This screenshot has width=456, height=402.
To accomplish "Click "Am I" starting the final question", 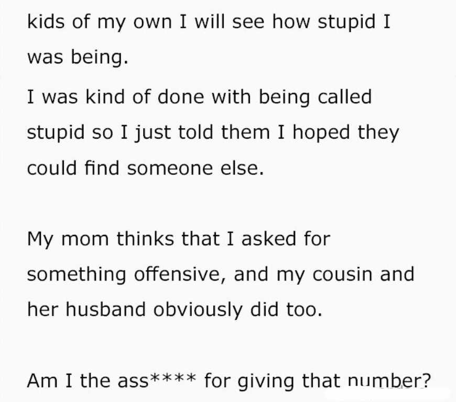I will tap(49, 380).
